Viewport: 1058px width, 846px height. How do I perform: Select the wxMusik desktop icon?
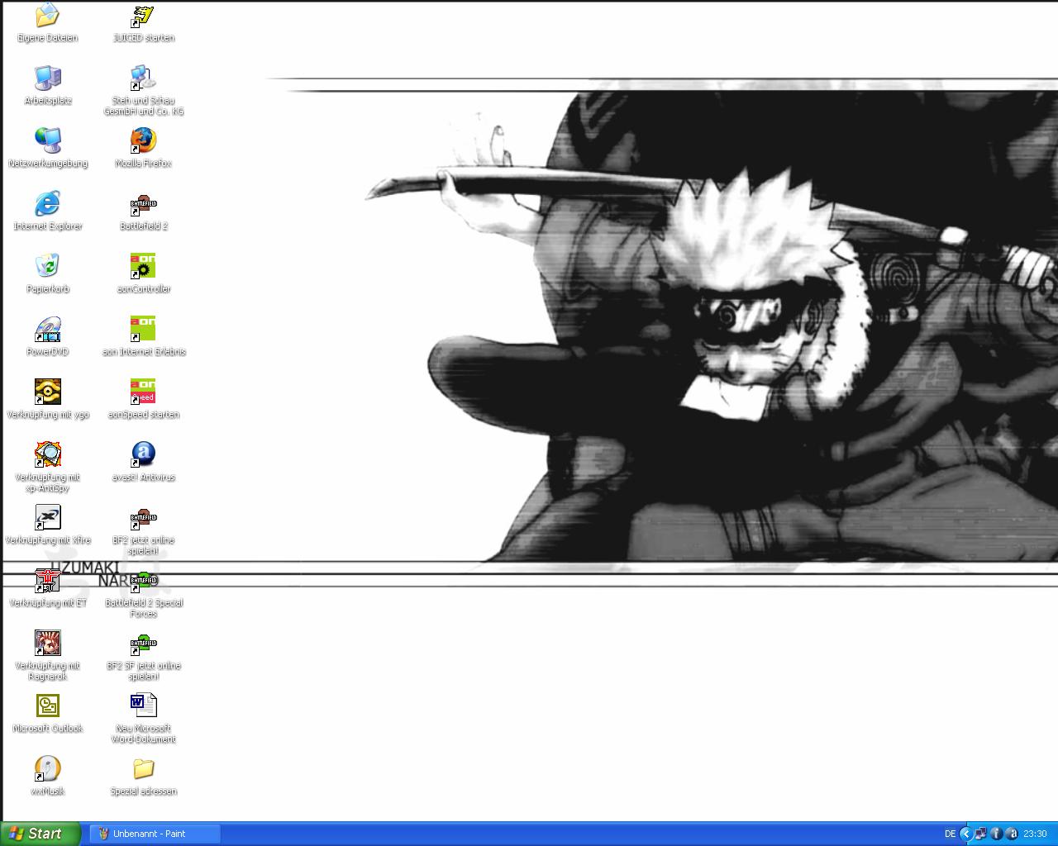click(48, 768)
